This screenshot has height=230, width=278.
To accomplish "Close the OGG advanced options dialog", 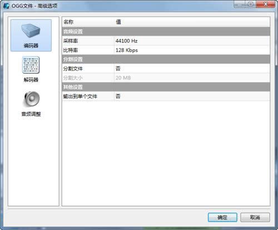I will click(265, 4).
